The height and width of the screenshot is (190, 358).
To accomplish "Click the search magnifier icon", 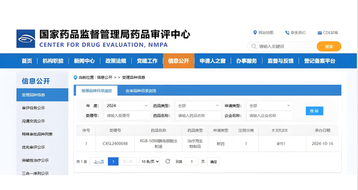I will pos(254,47).
